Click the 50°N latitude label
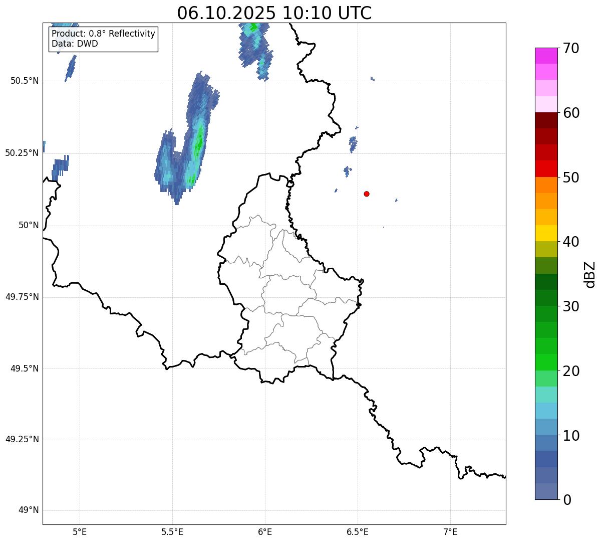The height and width of the screenshot is (542, 602). pos(29,226)
